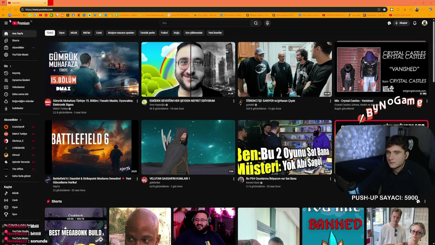435x245 pixels.
Task: Open Crystal Castles Vanished mix thumbnail
Action: (381, 69)
